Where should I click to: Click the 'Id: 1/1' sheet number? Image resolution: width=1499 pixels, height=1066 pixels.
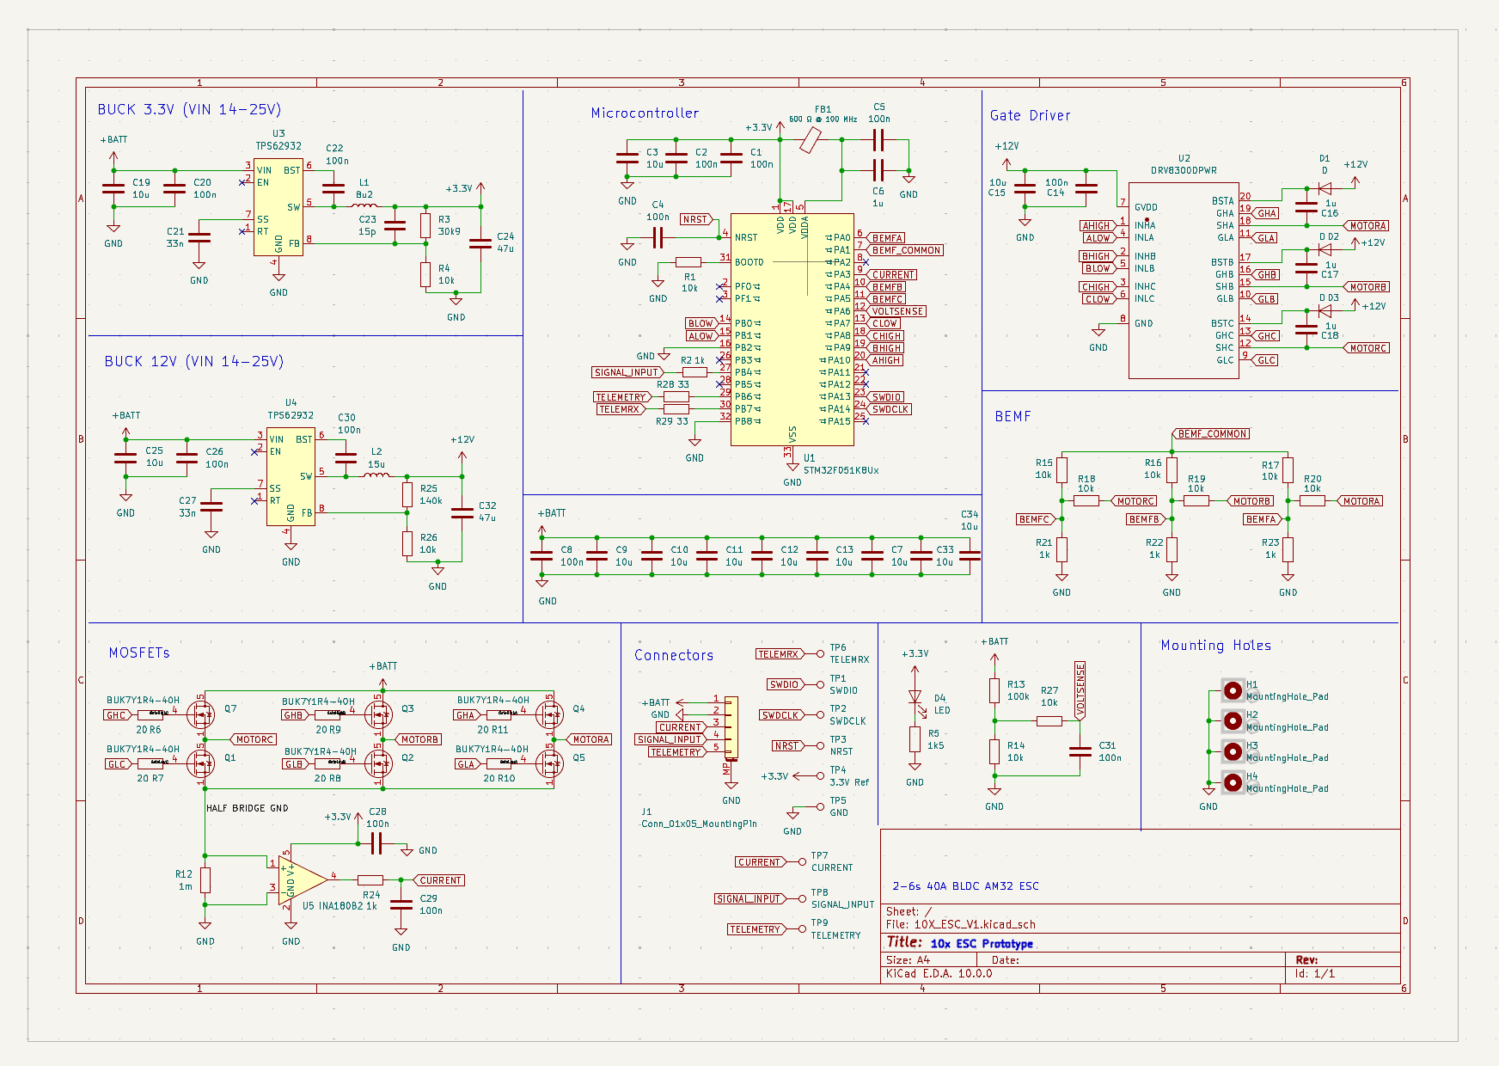(x=1315, y=974)
